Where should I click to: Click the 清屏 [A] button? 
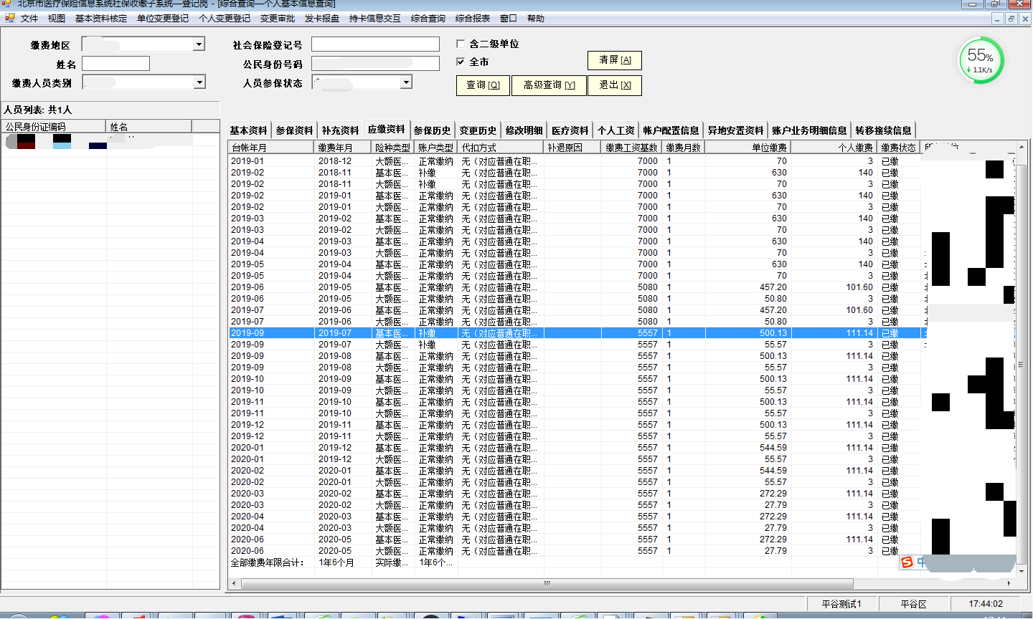click(x=615, y=60)
